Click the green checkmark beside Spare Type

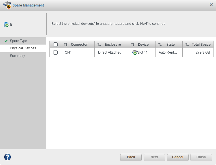(x=6, y=41)
